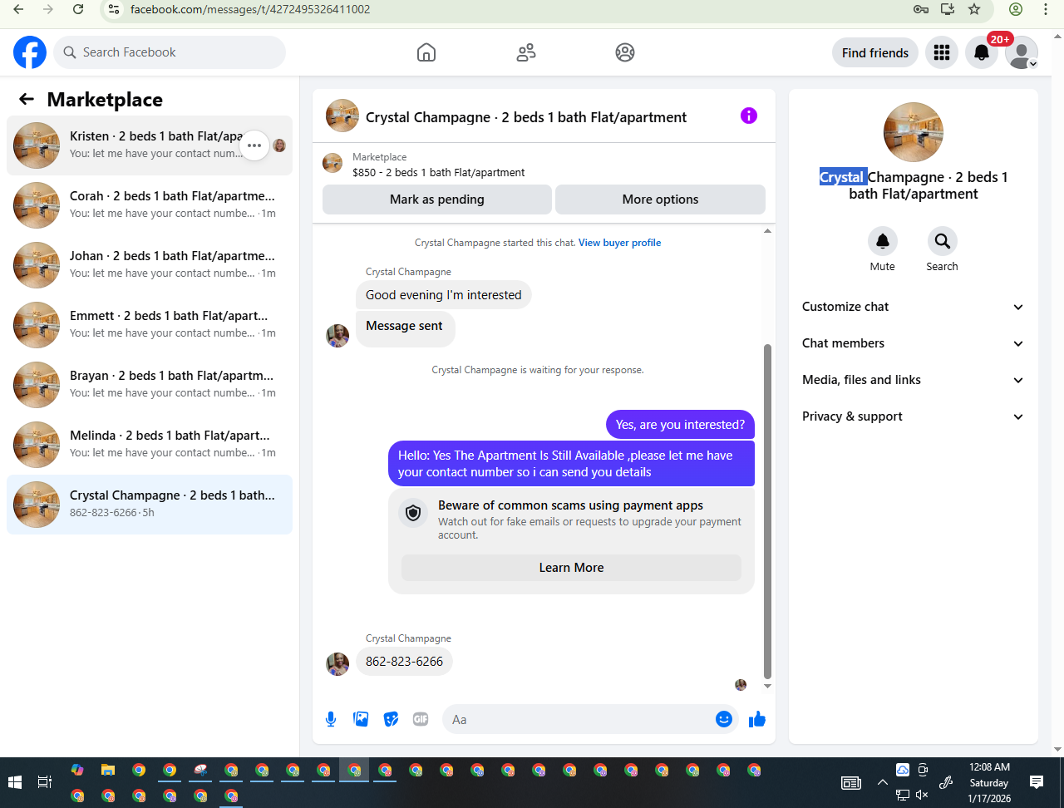1064x808 pixels.
Task: Bookmark this page with the star
Action: point(974,9)
